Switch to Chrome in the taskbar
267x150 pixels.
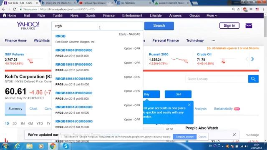pos(53,146)
